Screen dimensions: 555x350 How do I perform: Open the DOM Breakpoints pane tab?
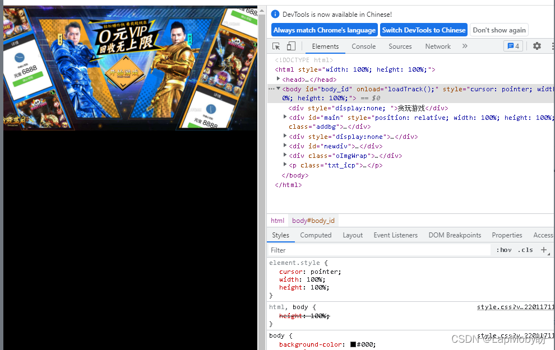455,235
